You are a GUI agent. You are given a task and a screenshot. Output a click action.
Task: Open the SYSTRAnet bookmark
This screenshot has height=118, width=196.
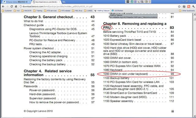[x=117, y=11]
